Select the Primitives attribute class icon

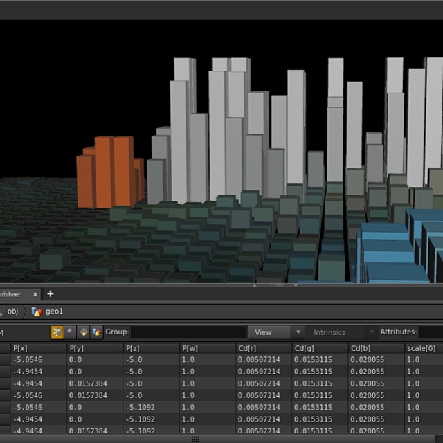pos(84,332)
